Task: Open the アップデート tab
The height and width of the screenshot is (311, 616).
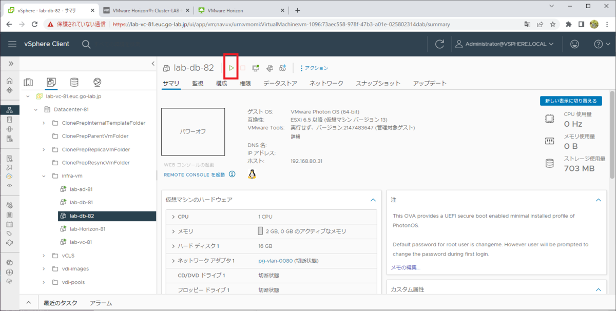Action: coord(430,83)
